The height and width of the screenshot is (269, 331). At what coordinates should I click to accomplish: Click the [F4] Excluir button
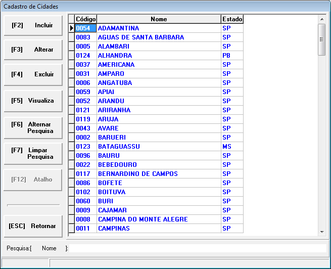click(x=33, y=74)
